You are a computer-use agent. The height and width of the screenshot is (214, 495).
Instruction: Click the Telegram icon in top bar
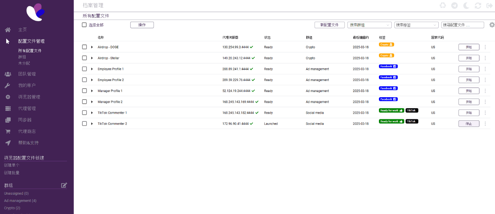(x=455, y=6)
